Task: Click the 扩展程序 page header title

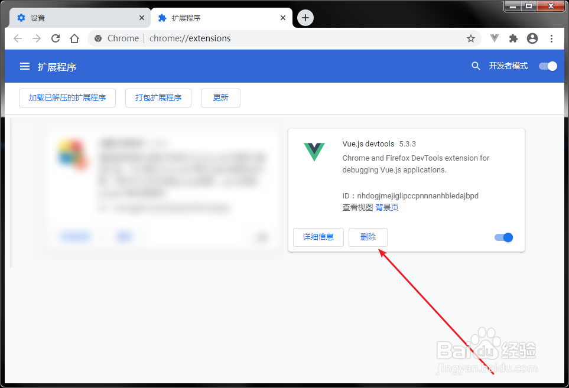Action: [x=57, y=67]
